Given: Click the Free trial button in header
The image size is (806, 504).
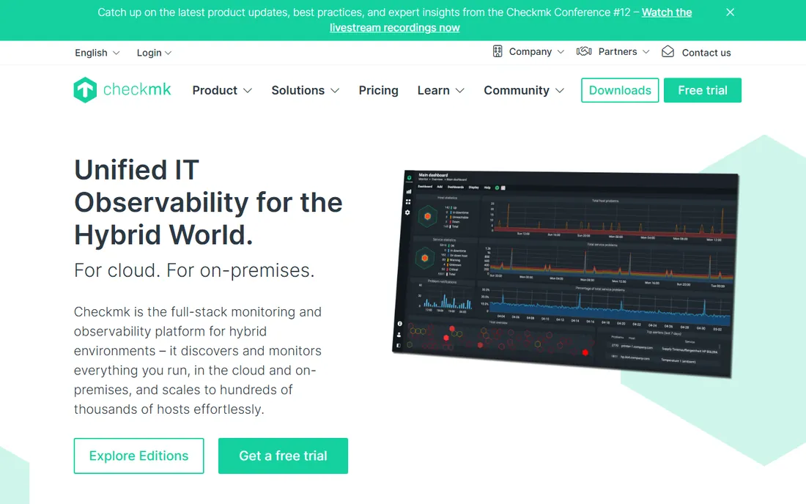Looking at the screenshot, I should (x=702, y=90).
